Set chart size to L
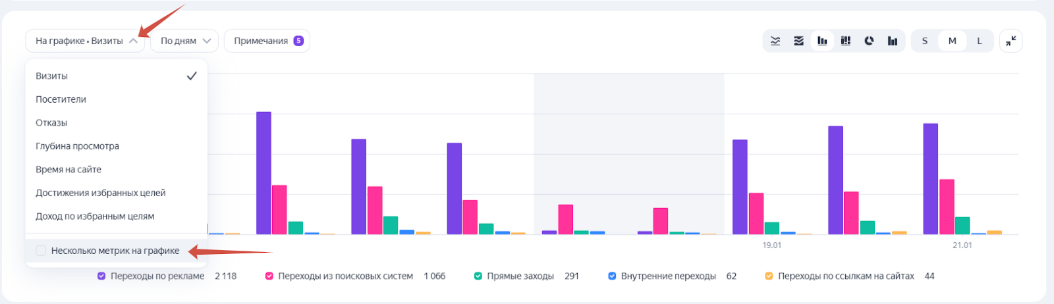 coord(979,41)
